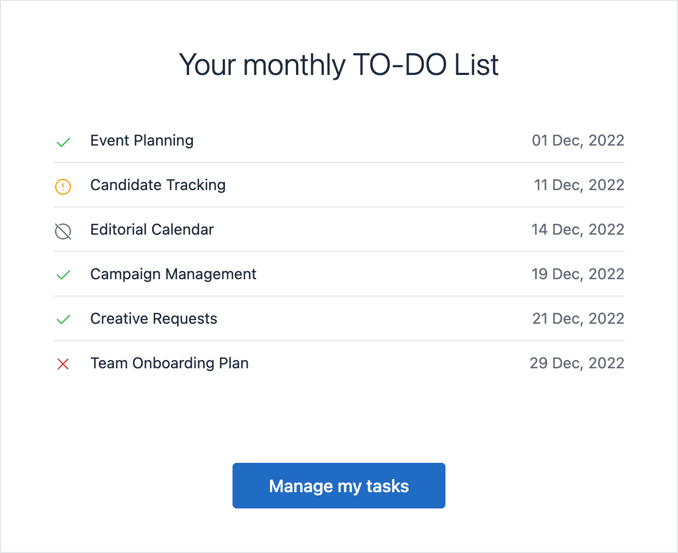Click the green checkmark beside Event Planning

63,142
